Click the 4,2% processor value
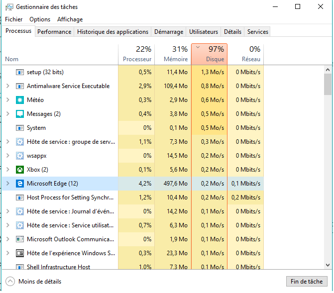Screen dimensions: 334x293 pos(145,184)
